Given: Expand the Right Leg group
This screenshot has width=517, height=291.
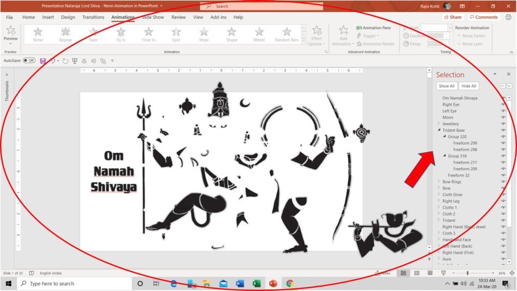Looking at the screenshot, I should pos(439,201).
